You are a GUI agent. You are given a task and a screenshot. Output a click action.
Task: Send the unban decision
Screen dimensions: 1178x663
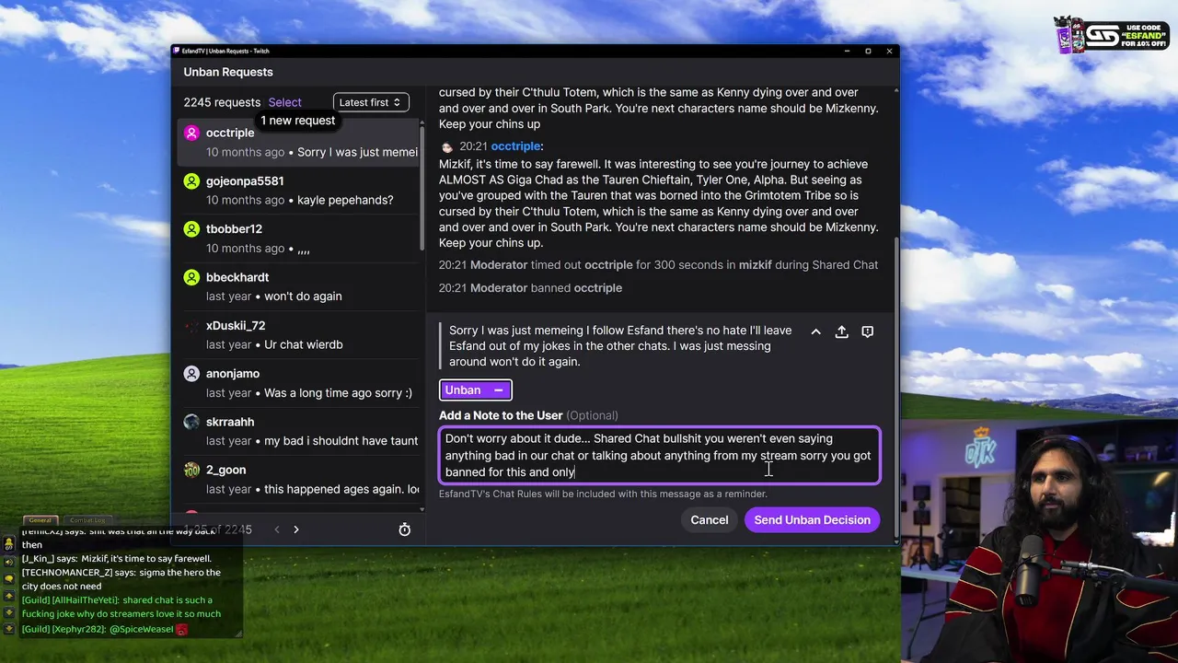[x=812, y=520]
